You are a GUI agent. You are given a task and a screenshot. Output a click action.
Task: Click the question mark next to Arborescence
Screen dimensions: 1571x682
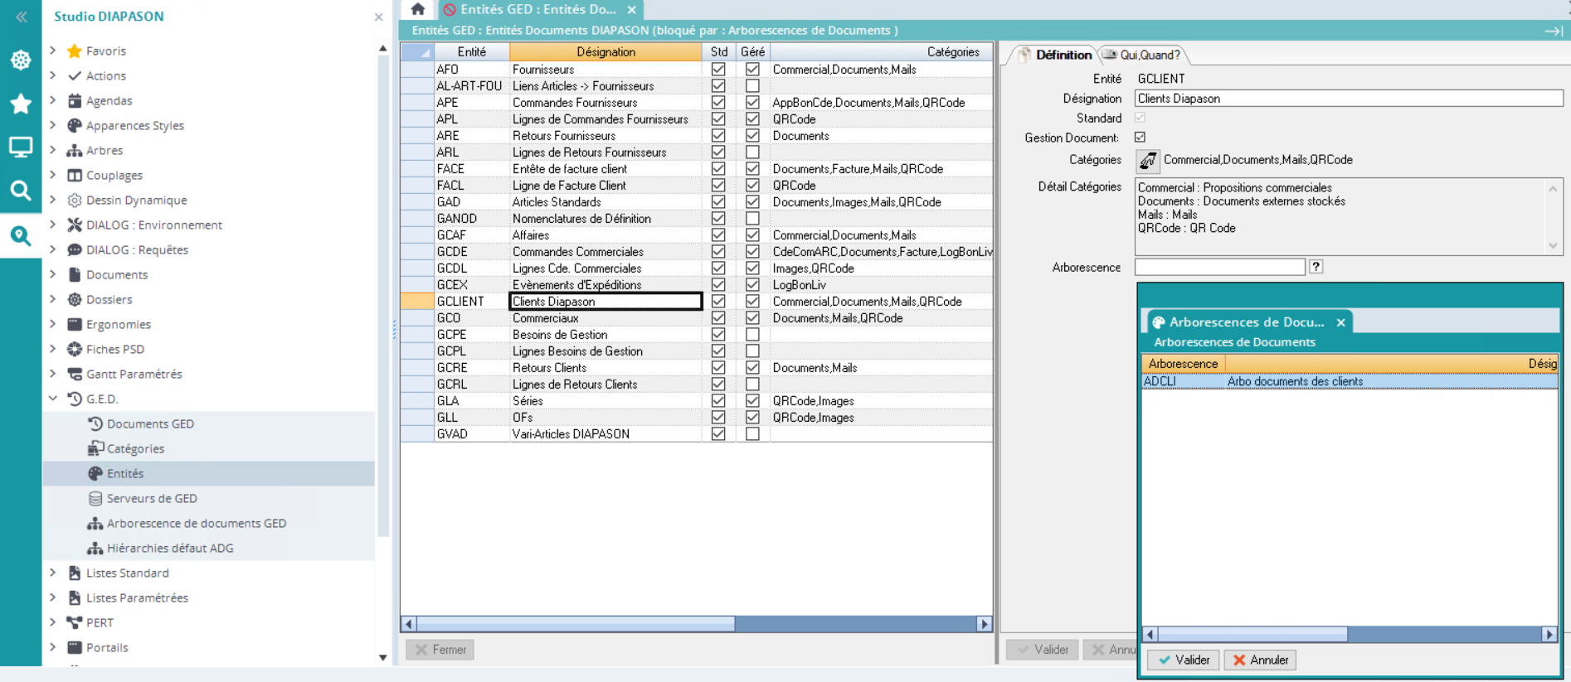1316,267
